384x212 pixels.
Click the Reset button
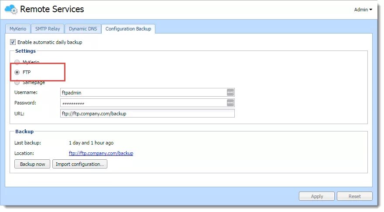355,196
